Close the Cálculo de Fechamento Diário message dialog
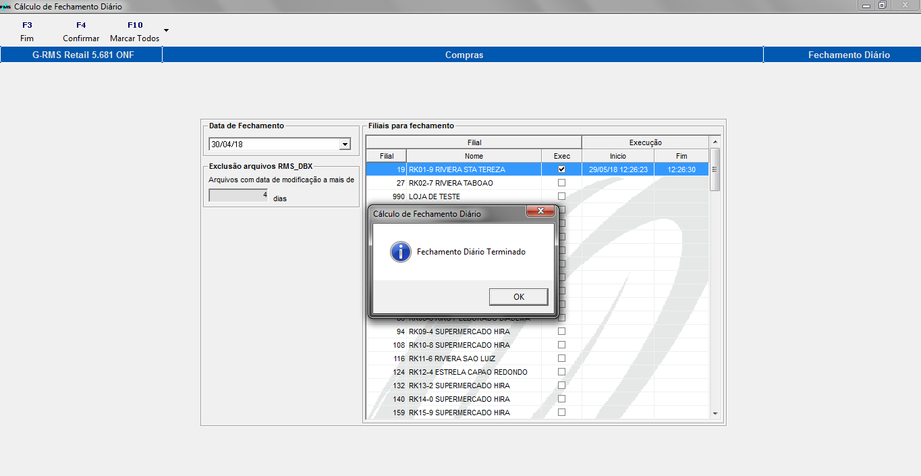The image size is (921, 476). tap(540, 212)
